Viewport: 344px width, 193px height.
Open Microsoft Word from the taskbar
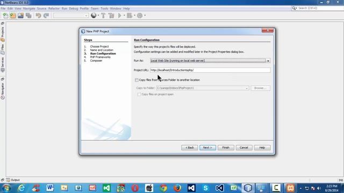(x=50, y=188)
